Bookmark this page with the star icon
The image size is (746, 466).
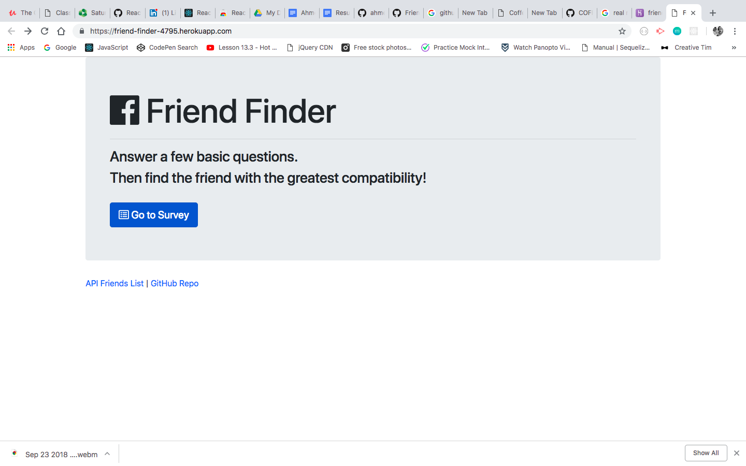[x=622, y=31]
